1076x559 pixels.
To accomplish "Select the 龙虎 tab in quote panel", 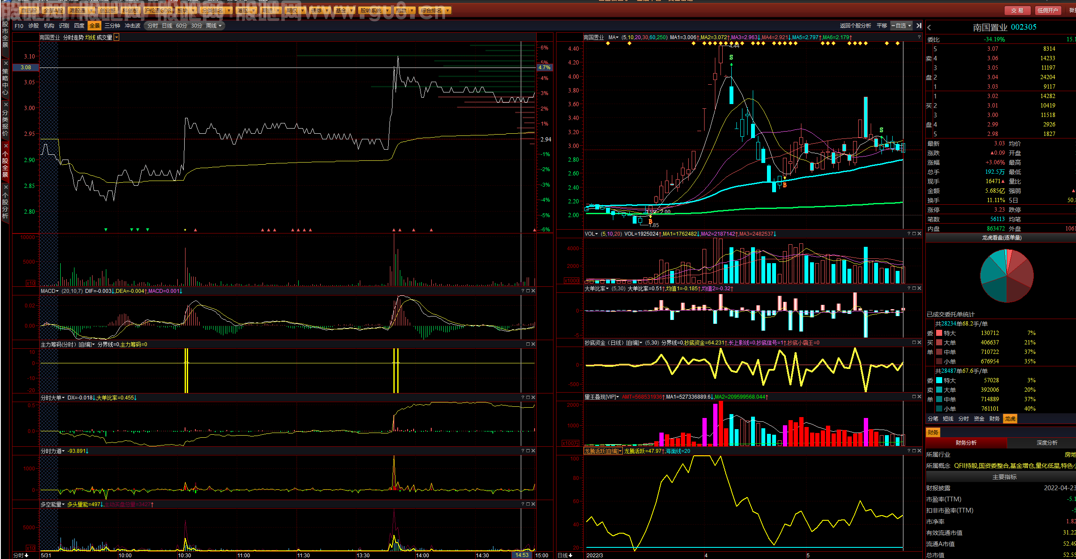I will click(x=1010, y=419).
